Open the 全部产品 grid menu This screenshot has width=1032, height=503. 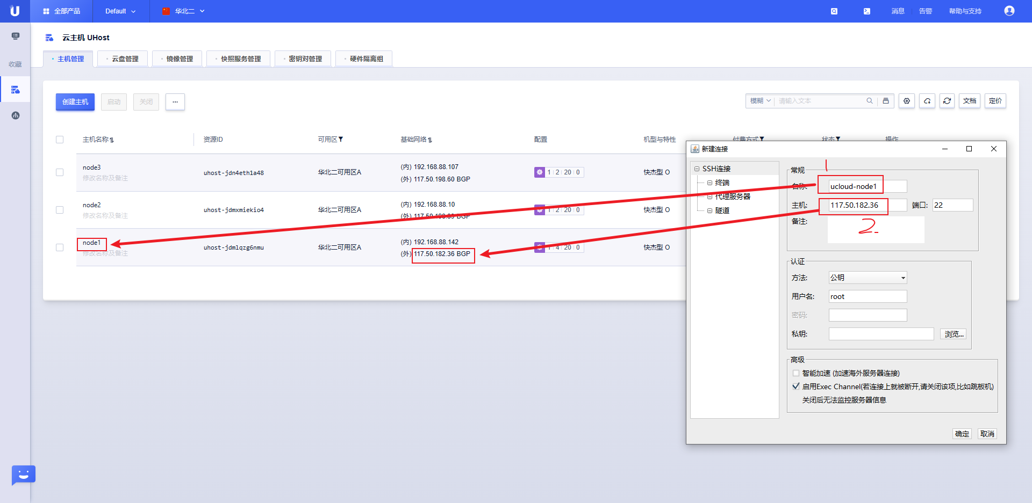point(61,11)
